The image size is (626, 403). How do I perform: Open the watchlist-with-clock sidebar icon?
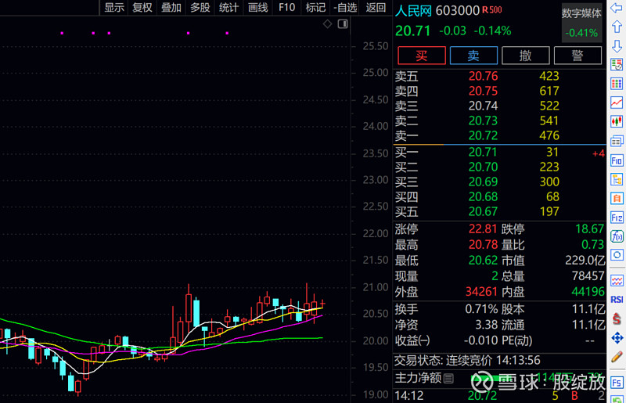[617, 64]
